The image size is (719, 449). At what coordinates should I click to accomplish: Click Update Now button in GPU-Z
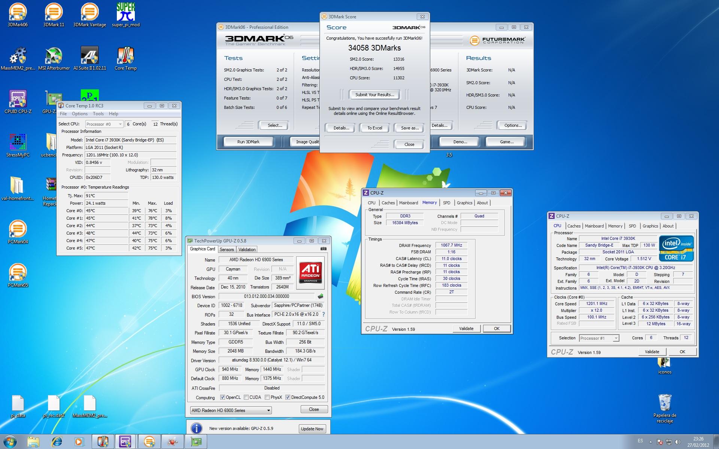tap(312, 429)
